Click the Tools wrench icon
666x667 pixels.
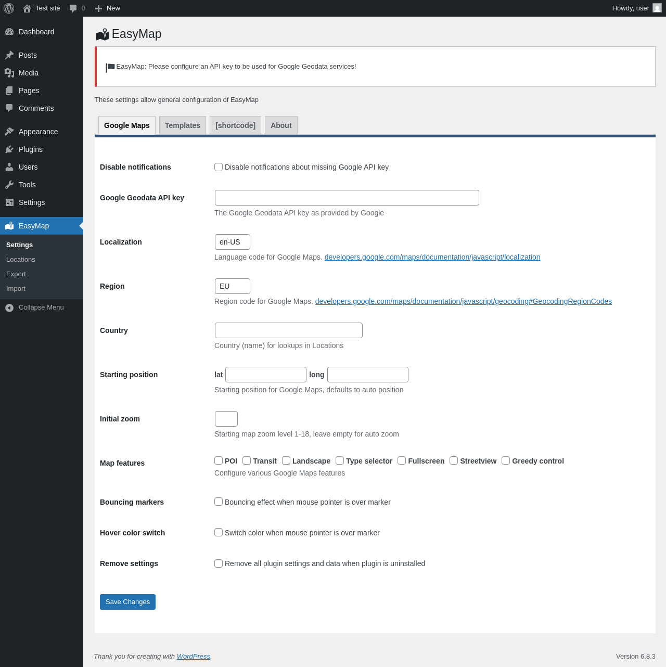[x=9, y=185]
